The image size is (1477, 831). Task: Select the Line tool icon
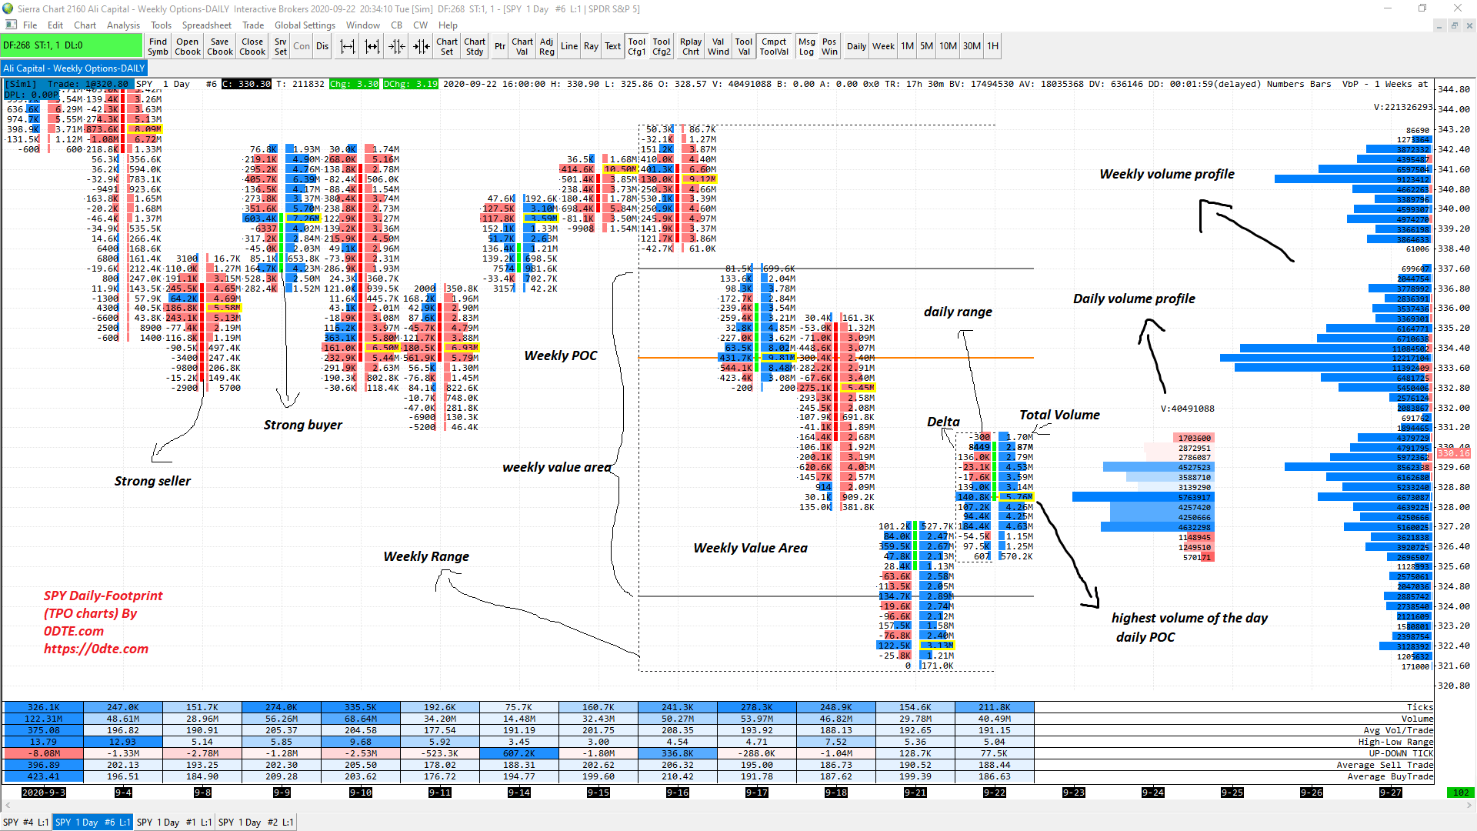(x=571, y=45)
